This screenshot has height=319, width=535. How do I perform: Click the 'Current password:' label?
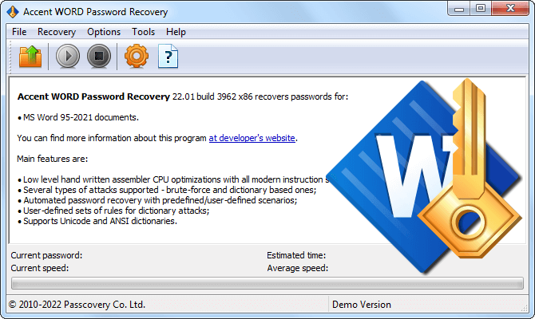pyautogui.click(x=46, y=255)
